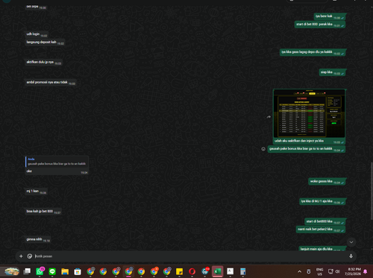Open the LINE app taskbar icon
Viewport: 373px width, 278px height.
(52, 271)
